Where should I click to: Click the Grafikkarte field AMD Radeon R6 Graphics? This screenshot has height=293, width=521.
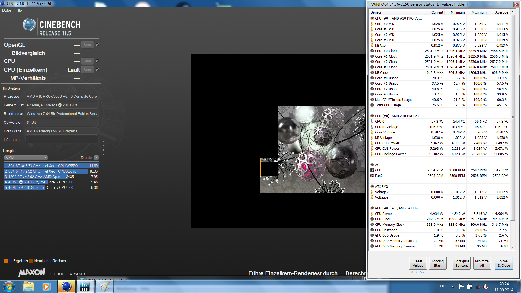click(x=62, y=131)
